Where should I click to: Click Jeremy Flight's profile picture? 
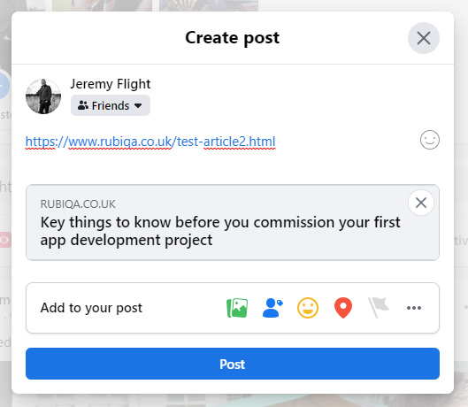coord(43,96)
